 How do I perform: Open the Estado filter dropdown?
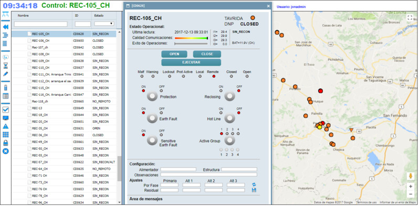click(x=104, y=24)
